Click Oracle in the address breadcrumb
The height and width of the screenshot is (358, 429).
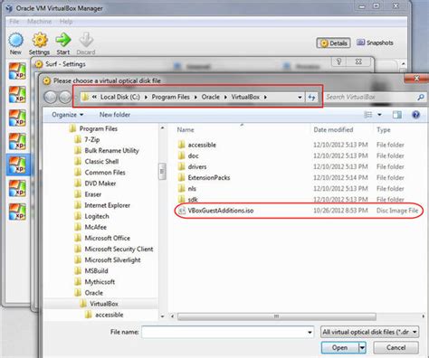(211, 97)
